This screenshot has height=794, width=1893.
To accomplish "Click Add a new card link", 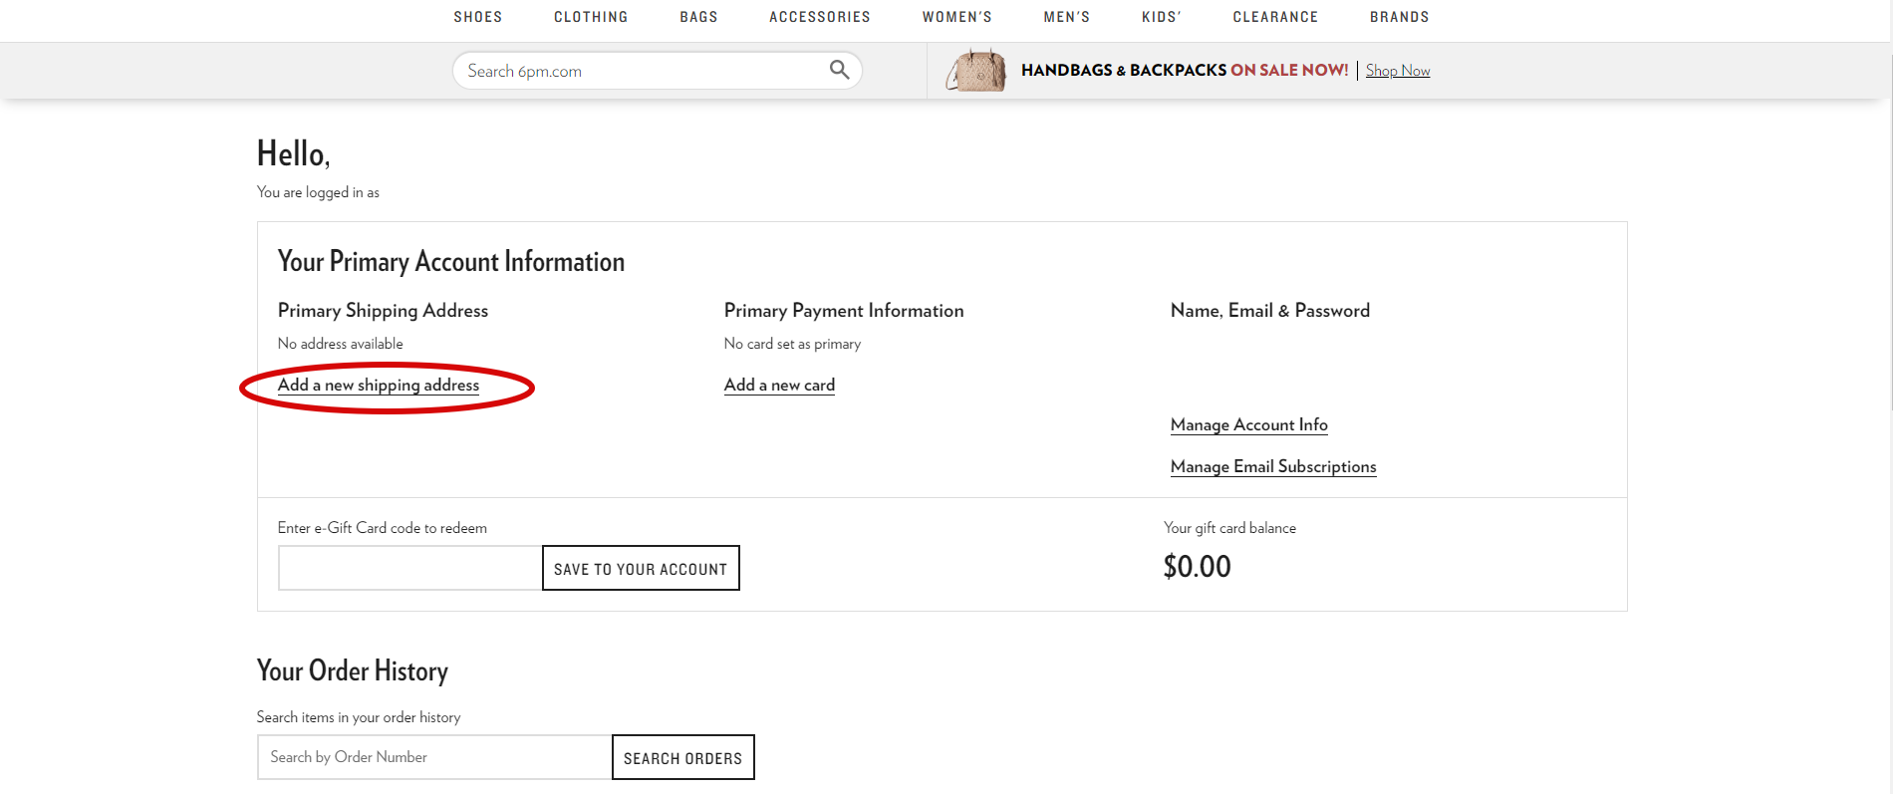I will (779, 386).
